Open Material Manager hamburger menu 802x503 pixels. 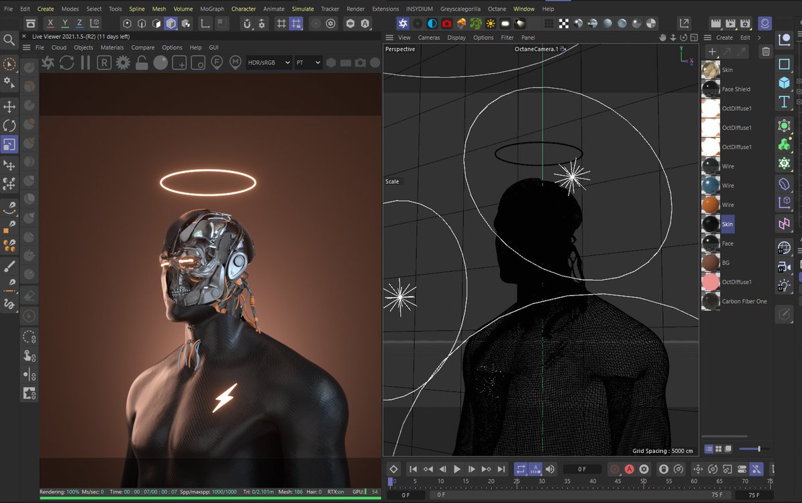tap(708, 37)
